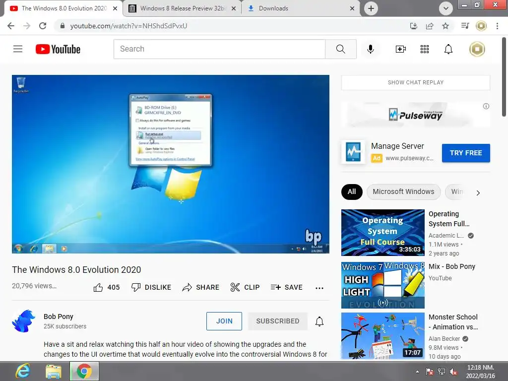
Task: Open Operating System Full Course thumbnail
Action: [382, 233]
